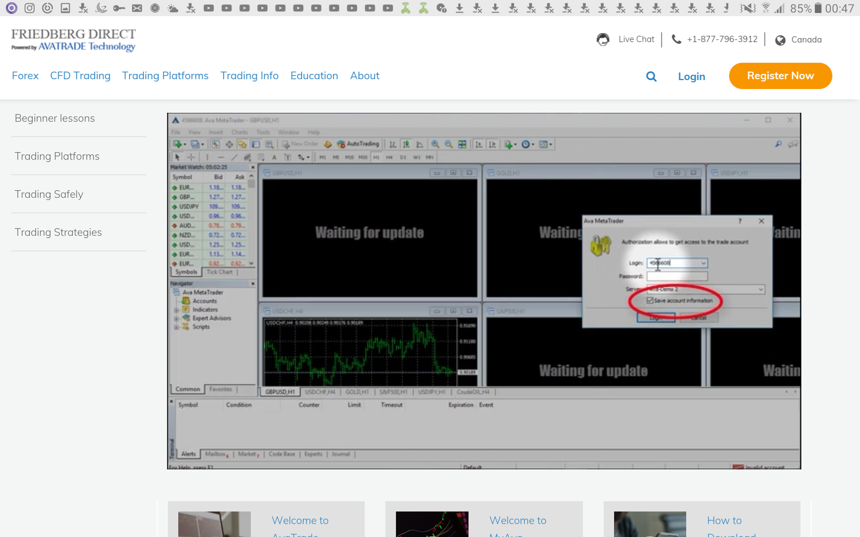Expand the Indicators node in Navigator tree
860x537 pixels.
coord(176,310)
